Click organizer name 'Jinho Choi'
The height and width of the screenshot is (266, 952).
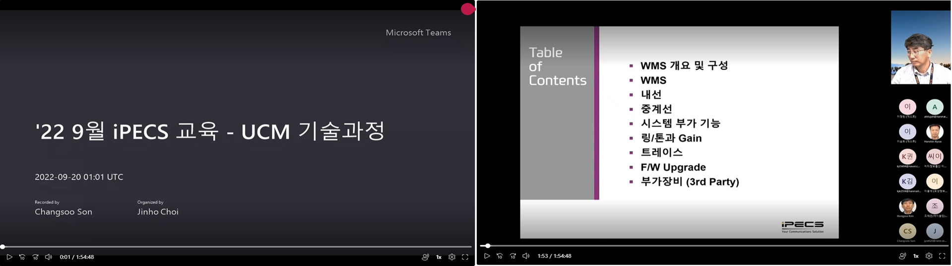coord(158,212)
